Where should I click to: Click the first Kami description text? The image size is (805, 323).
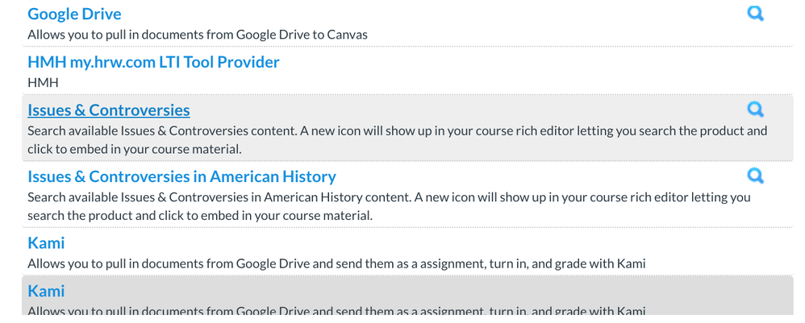coord(336,263)
